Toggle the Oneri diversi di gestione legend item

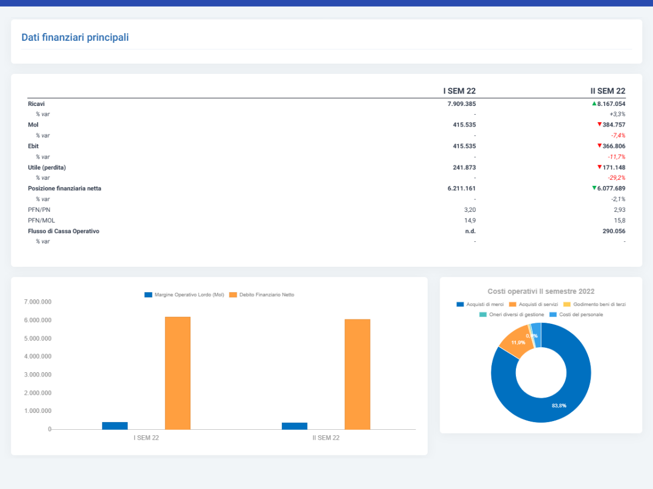click(x=512, y=315)
